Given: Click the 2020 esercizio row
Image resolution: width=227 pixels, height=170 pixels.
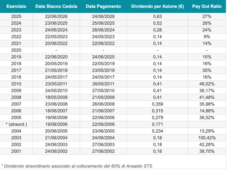Looking at the screenshot, I should coord(113,50).
